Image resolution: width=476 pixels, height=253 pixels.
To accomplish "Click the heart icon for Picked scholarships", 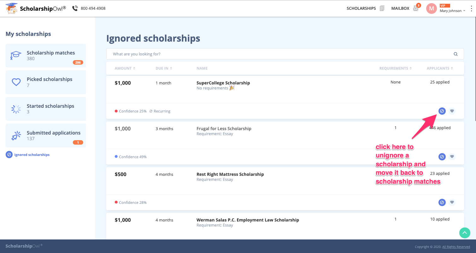I will click(x=16, y=82).
